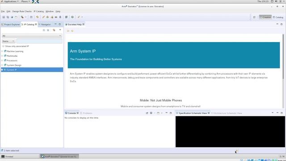Toggle Show only associated IP checkbox
The height and width of the screenshot is (161, 286).
(3, 46)
